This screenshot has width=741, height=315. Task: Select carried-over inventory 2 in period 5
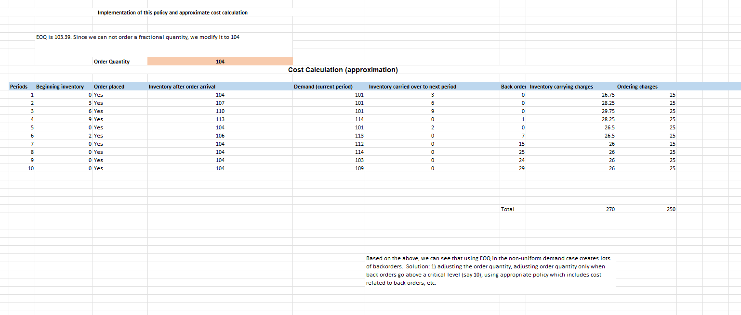point(432,127)
